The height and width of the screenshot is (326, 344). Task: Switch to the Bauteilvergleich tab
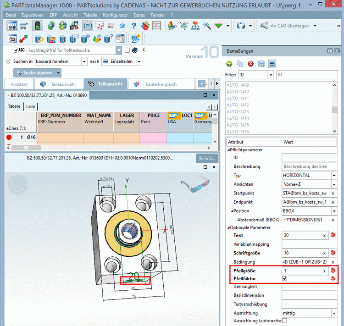tap(161, 84)
